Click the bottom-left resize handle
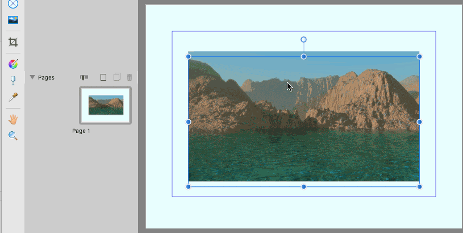Screen dimensions: 463x233 tap(189, 186)
